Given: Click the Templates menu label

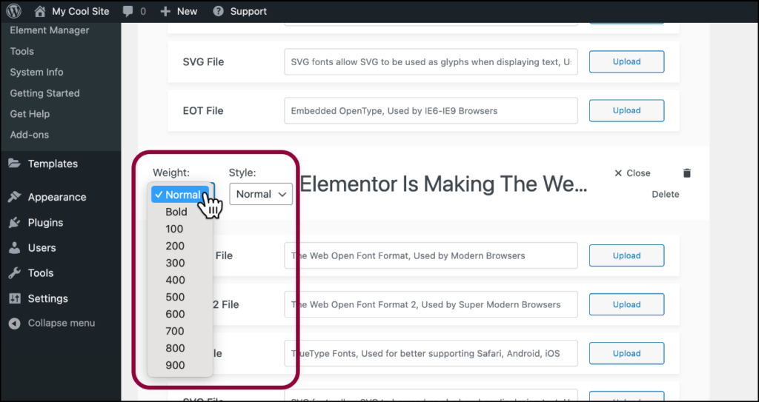Looking at the screenshot, I should pyautogui.click(x=53, y=164).
